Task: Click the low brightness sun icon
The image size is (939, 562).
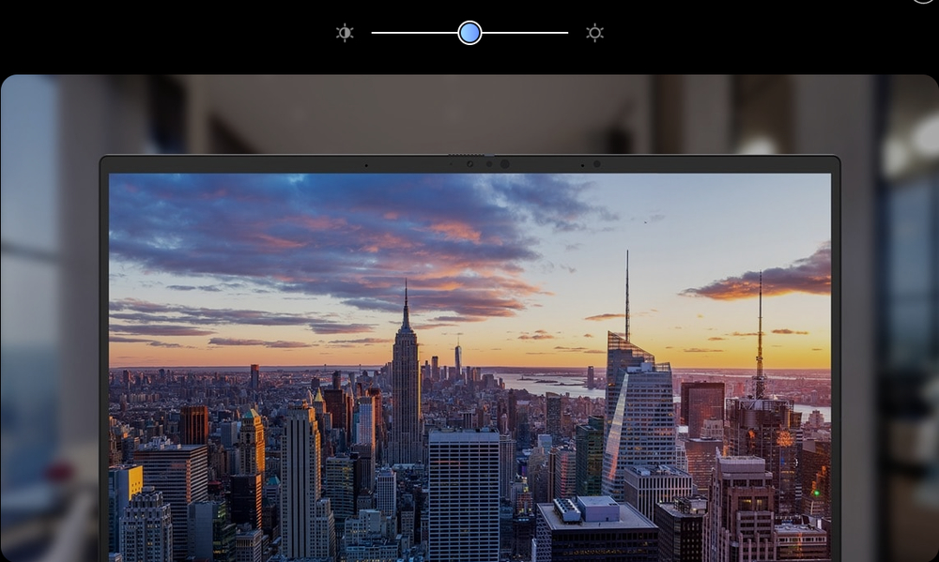Action: coord(345,33)
